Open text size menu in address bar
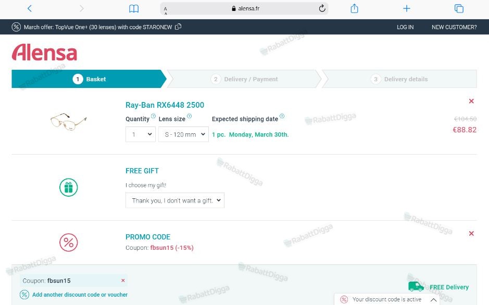The height and width of the screenshot is (305, 489). (166, 10)
